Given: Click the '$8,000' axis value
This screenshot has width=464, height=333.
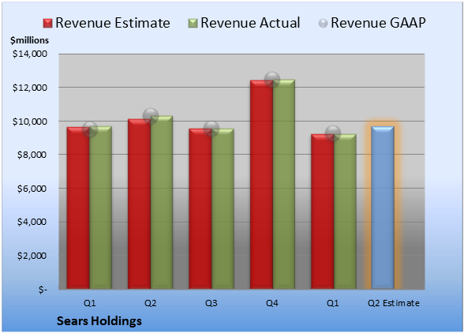Looking at the screenshot, I should tap(32, 155).
